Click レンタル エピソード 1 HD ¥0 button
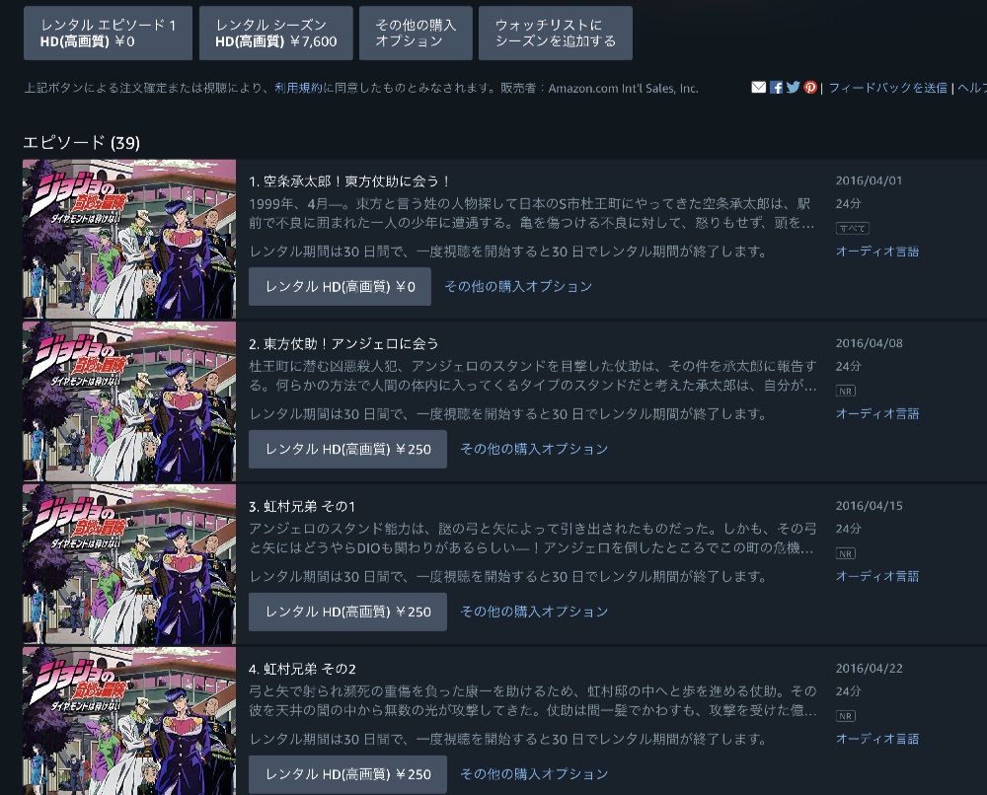987x795 pixels. tap(108, 34)
